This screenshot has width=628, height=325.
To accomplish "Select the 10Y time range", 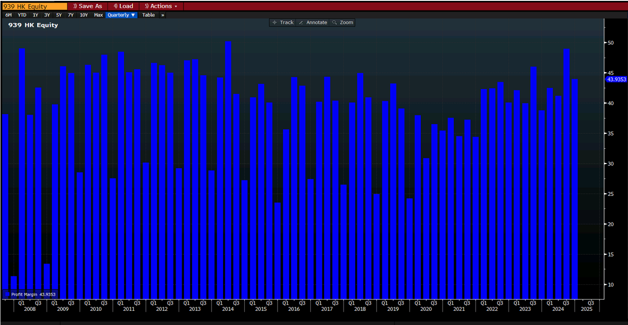I will [x=84, y=15].
